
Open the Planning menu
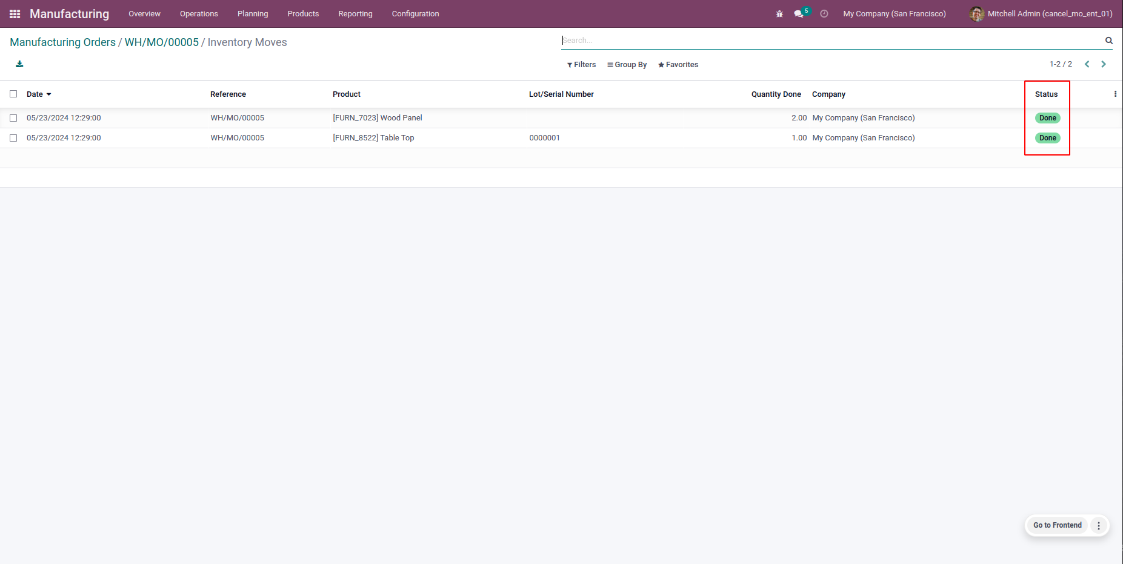click(x=253, y=14)
